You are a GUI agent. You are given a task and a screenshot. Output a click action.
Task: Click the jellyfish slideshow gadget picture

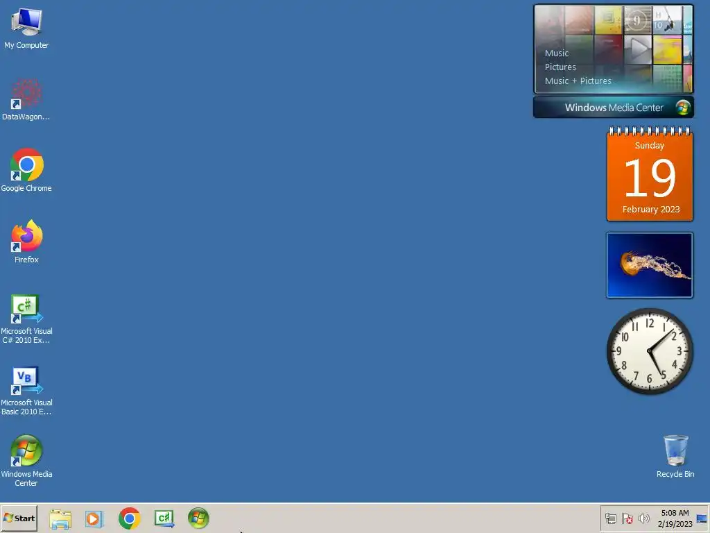tap(649, 265)
